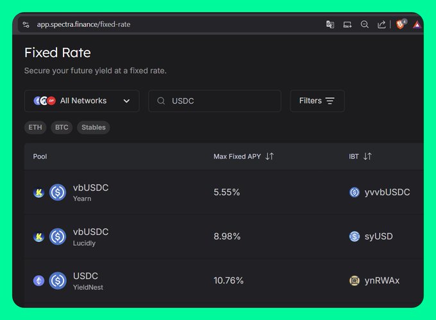436x320 pixels.
Task: Click the app.spectra.finance/fixed-rate address bar
Action: (84, 24)
